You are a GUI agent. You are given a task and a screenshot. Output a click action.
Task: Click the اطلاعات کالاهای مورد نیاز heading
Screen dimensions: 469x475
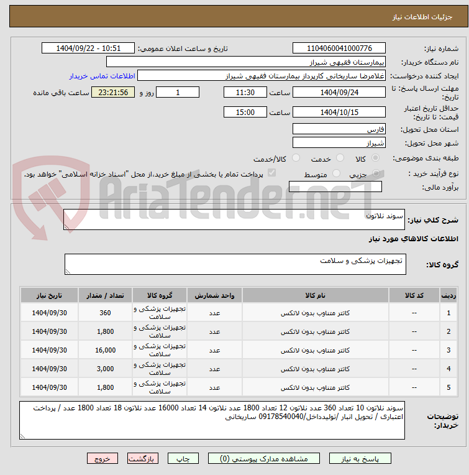414,239
